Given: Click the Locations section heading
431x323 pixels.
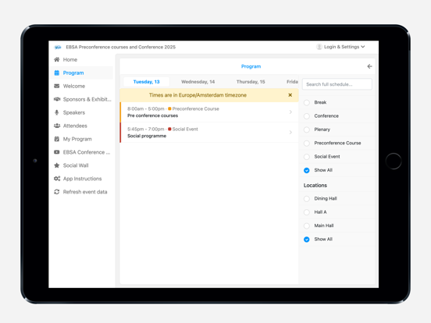Looking at the screenshot, I should point(315,185).
